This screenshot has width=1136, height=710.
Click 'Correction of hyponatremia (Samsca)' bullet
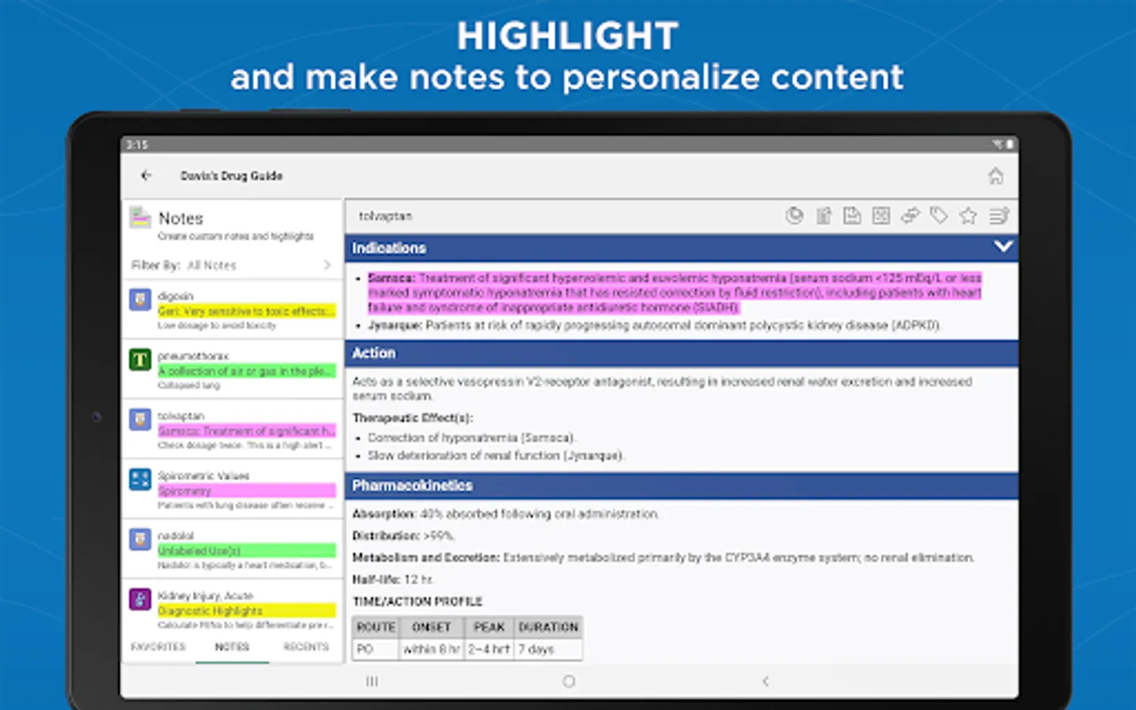click(x=472, y=437)
